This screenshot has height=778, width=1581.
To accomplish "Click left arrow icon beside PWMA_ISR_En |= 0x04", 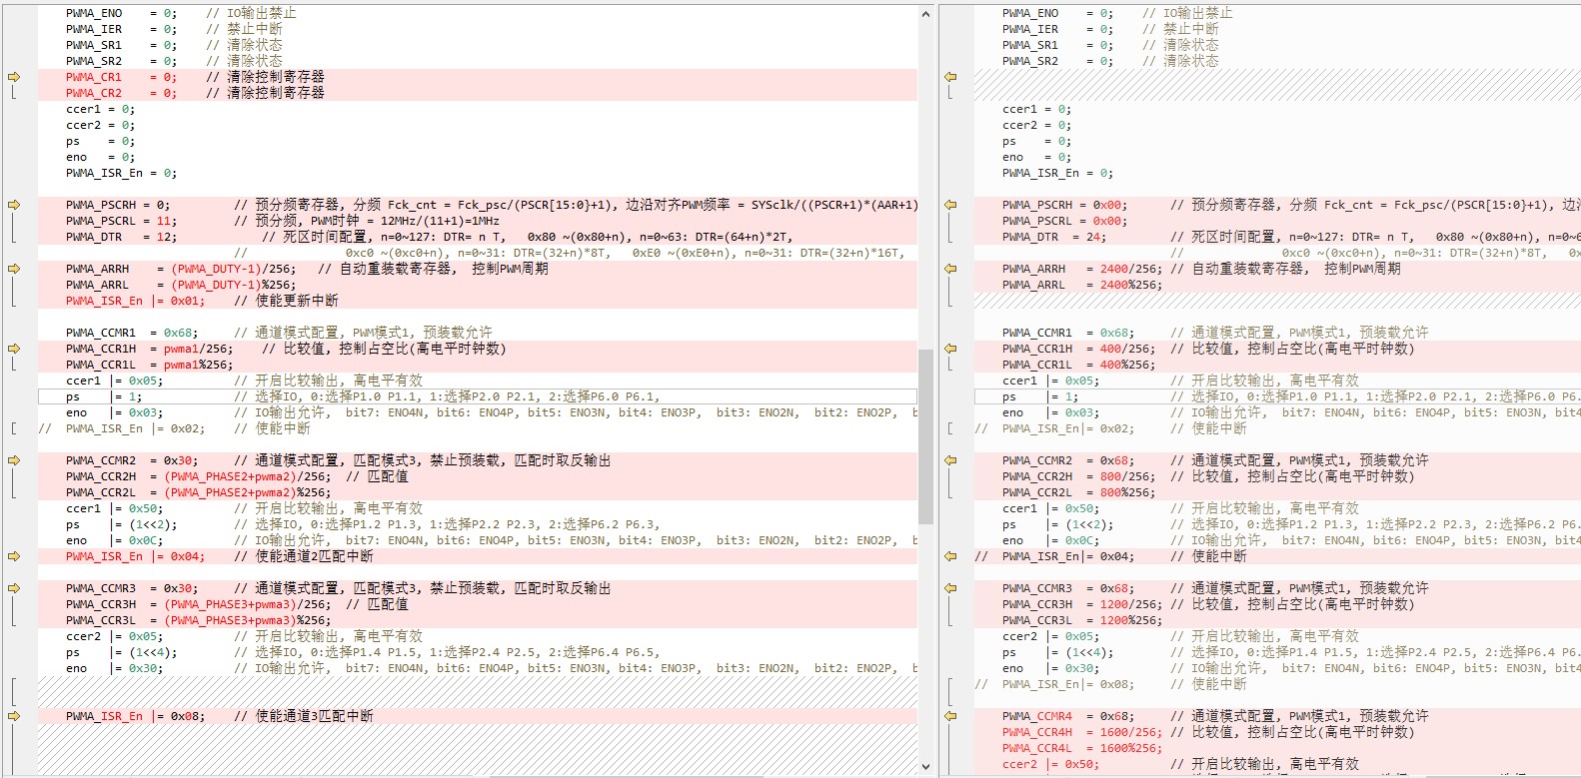I will pyautogui.click(x=14, y=556).
